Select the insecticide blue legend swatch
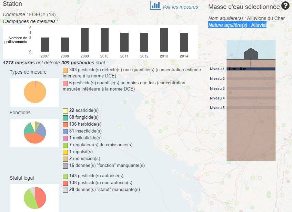Image resolution: width=292 pixels, height=212 pixels. coord(65,131)
